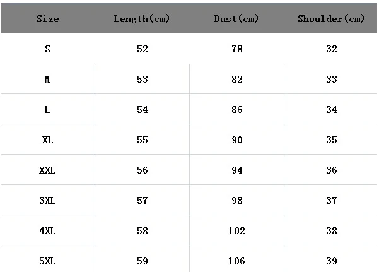Select the 3XL size label
Screen dimensions: 379x272
[x=47, y=200]
